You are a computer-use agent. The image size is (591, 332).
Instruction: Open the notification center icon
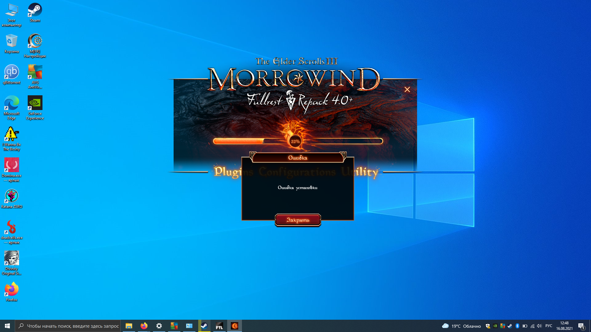point(581,326)
